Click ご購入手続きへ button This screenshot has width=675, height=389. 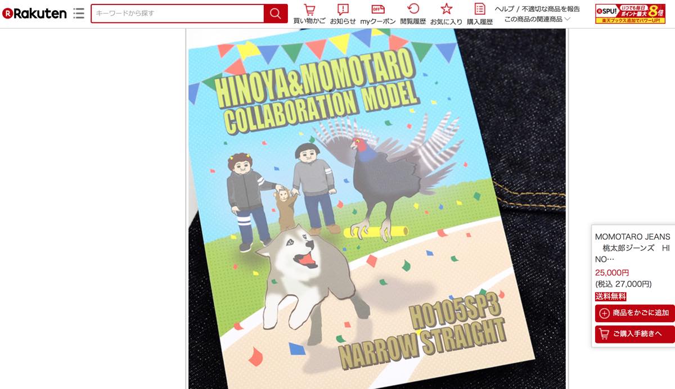634,334
